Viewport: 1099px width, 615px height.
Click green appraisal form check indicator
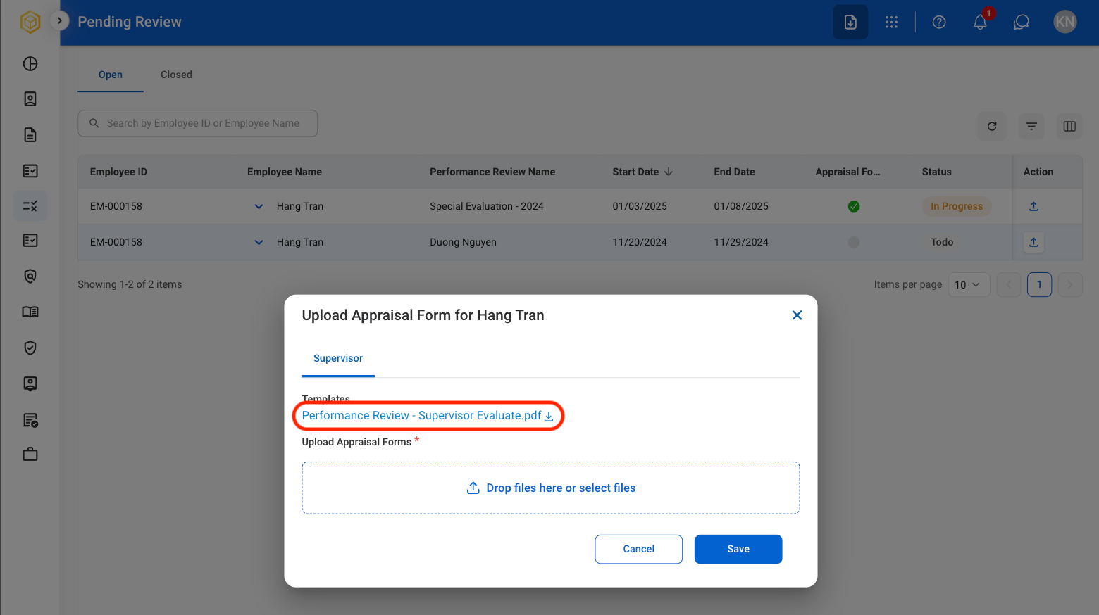pyautogui.click(x=854, y=206)
